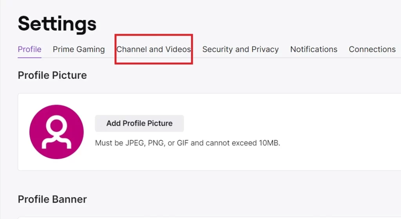The width and height of the screenshot is (401, 219).
Task: Click the Add Profile Picture button
Action: click(x=139, y=123)
